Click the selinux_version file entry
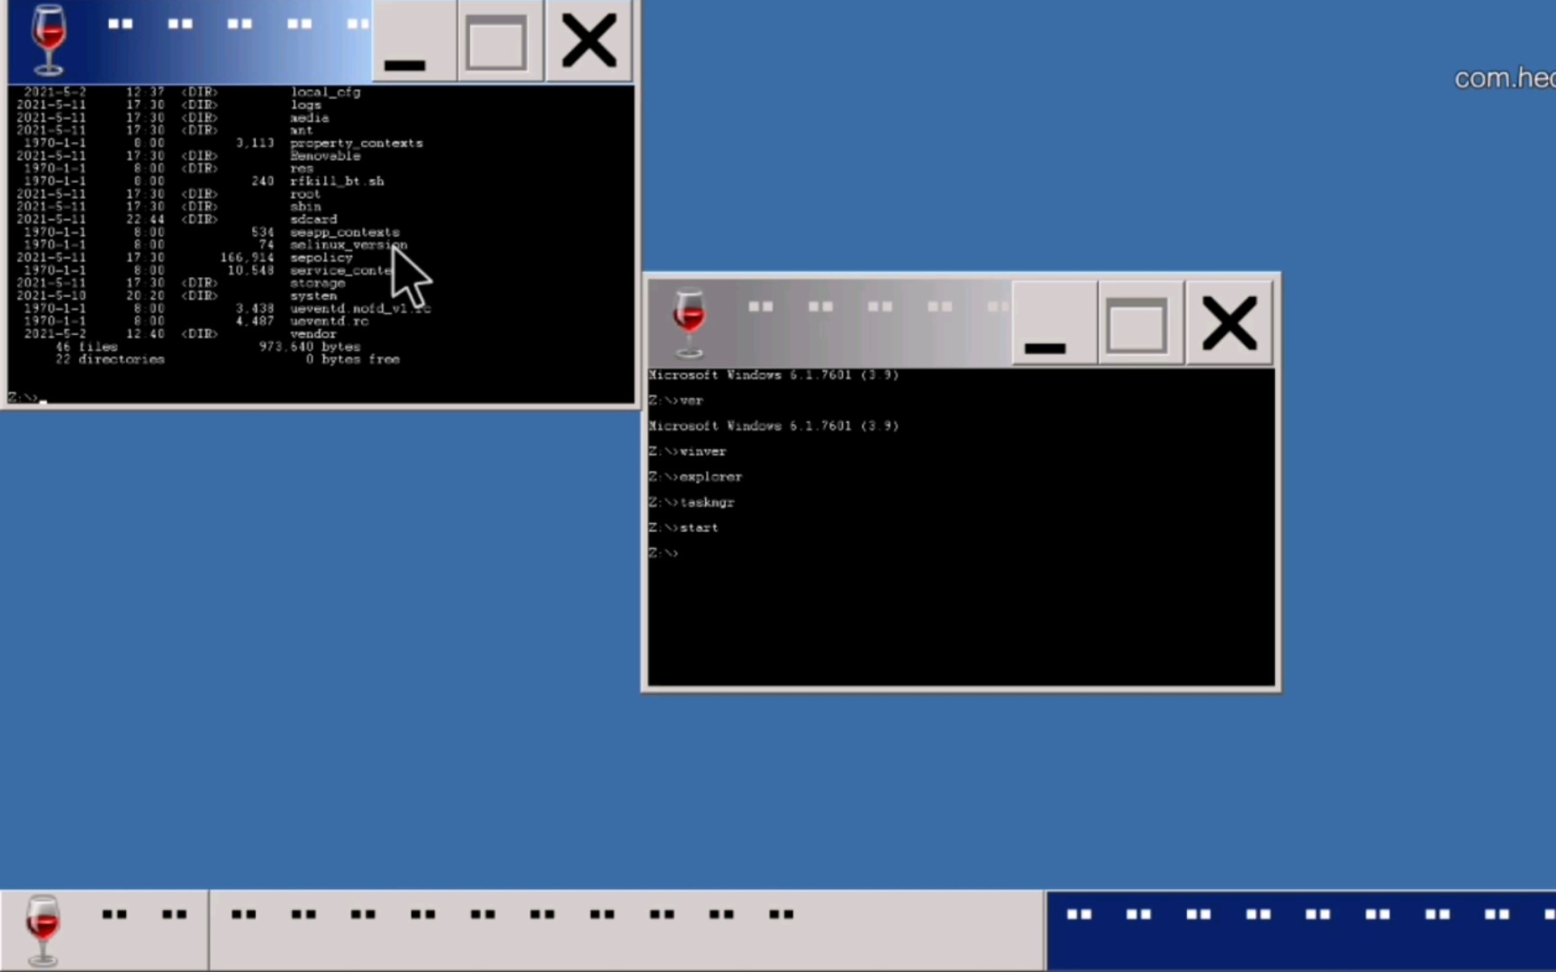 click(348, 245)
